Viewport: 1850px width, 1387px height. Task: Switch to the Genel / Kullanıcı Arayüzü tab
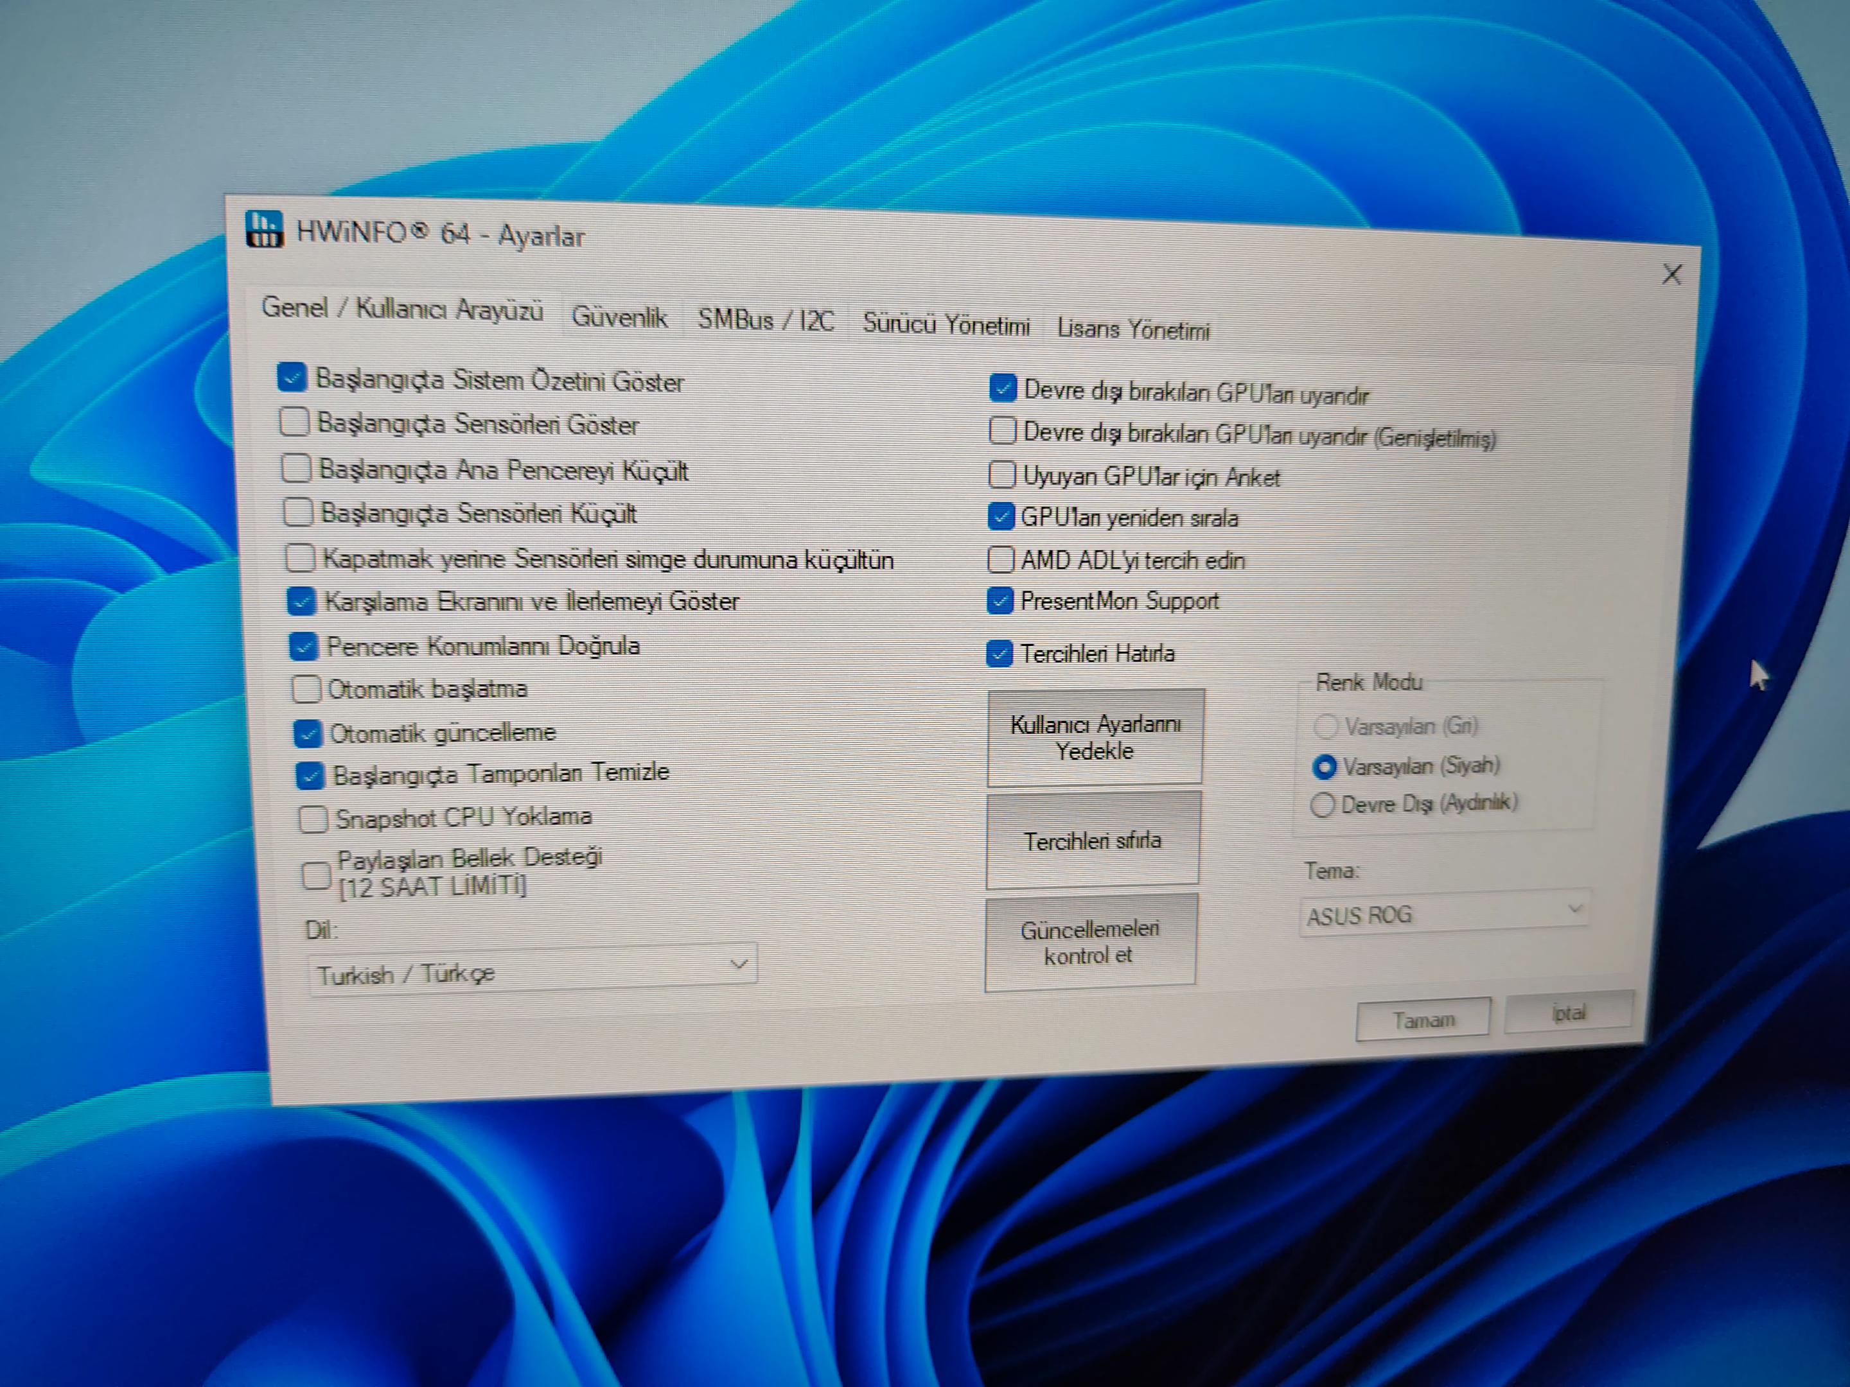pos(402,310)
